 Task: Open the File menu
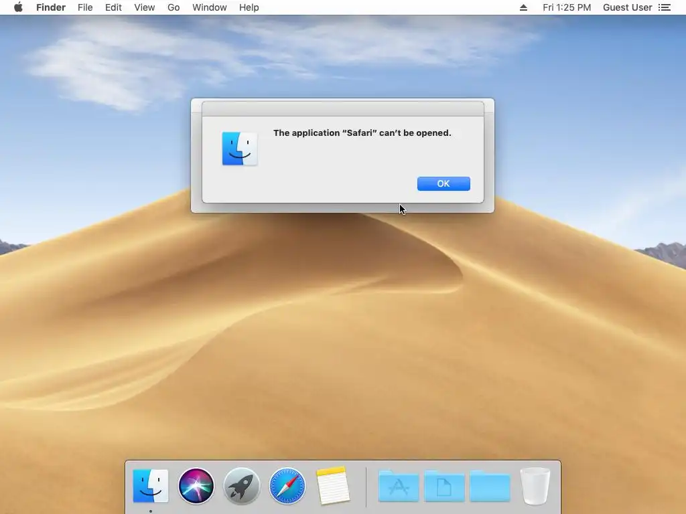click(x=85, y=7)
